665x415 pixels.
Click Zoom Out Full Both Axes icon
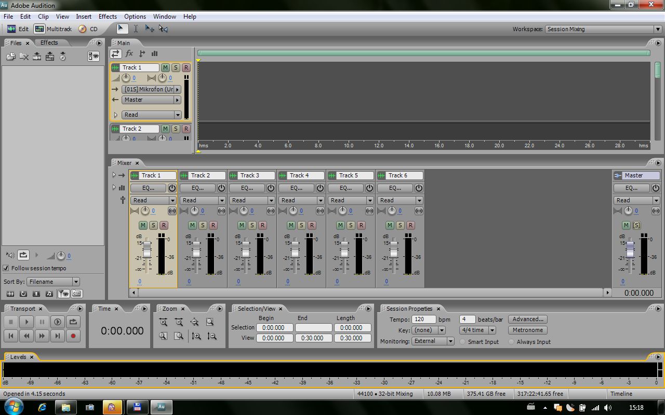click(x=194, y=322)
